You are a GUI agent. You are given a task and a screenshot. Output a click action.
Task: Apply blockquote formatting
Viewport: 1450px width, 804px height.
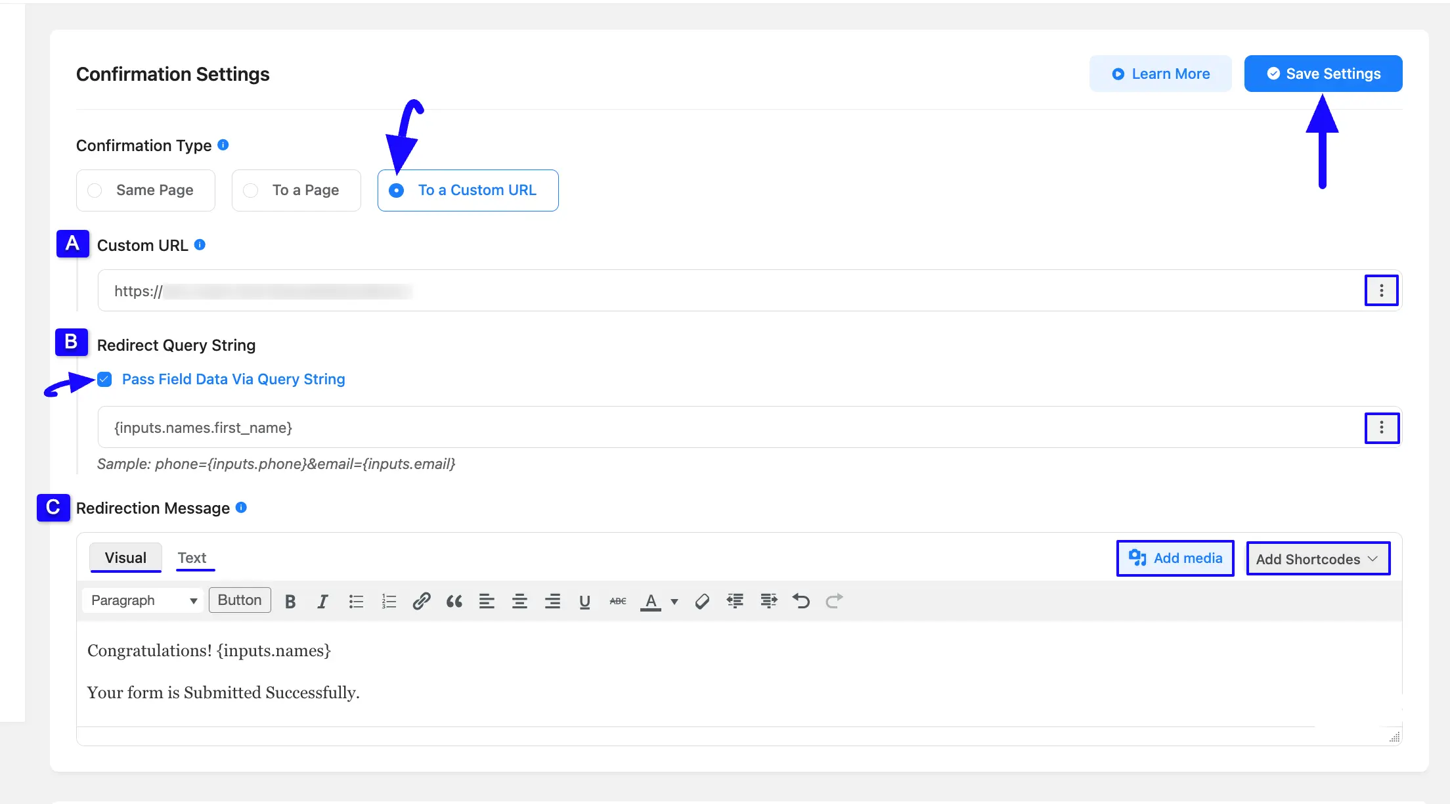(454, 601)
